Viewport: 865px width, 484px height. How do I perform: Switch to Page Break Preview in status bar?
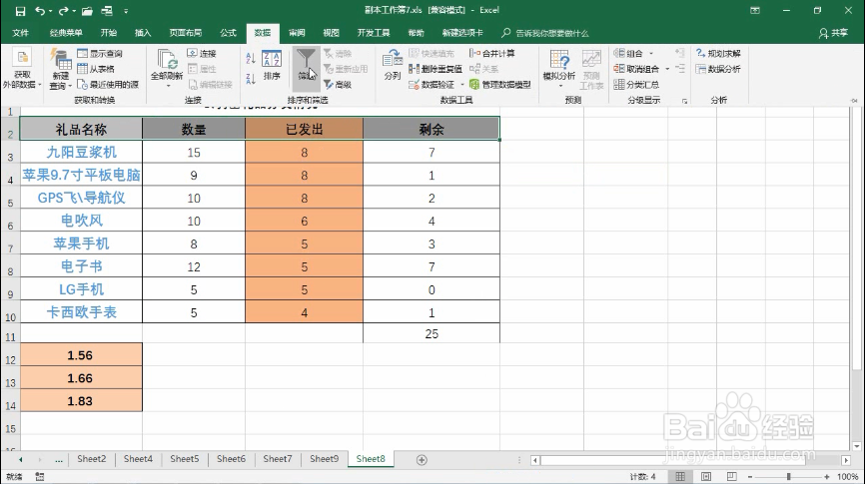(x=731, y=476)
